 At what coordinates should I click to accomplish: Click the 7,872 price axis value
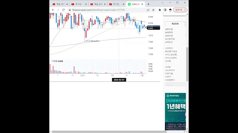click(151, 36)
